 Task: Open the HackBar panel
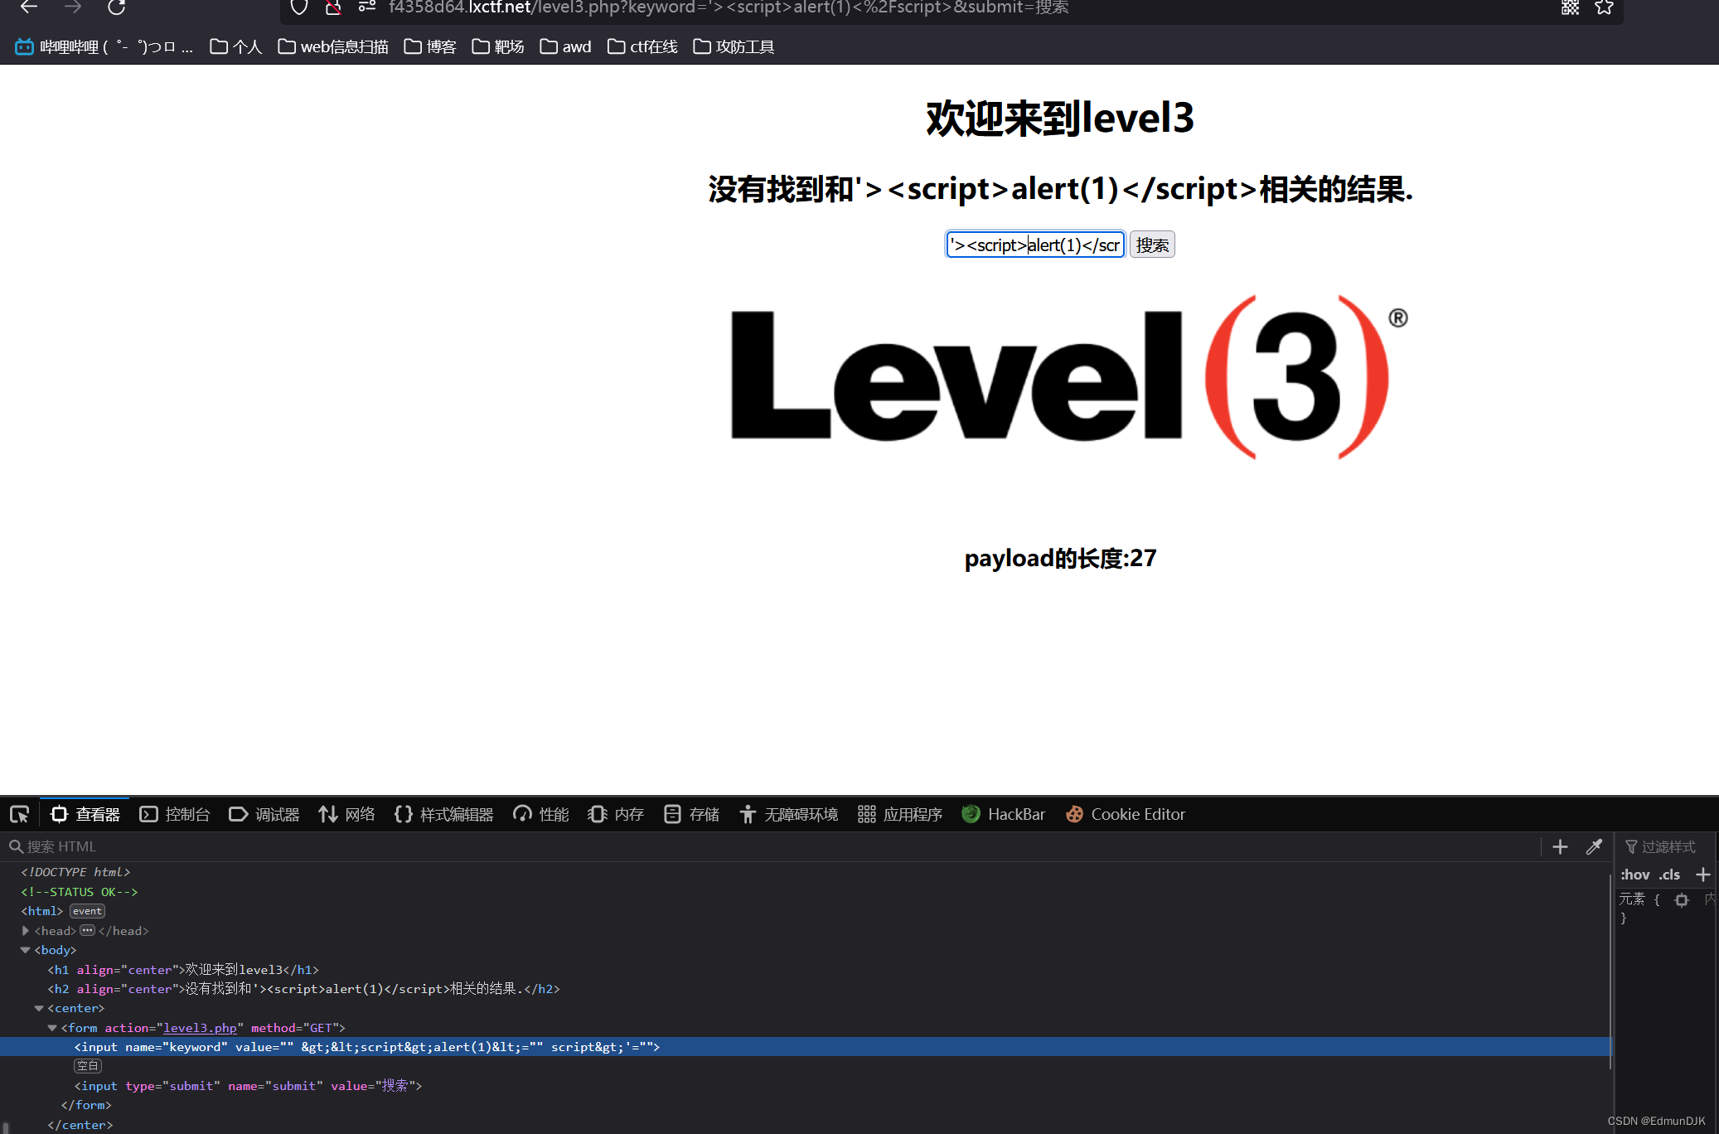coord(1004,814)
